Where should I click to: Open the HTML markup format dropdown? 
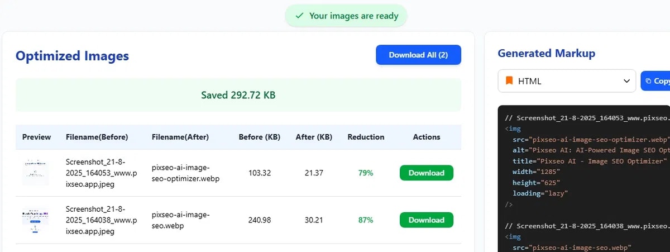[567, 81]
